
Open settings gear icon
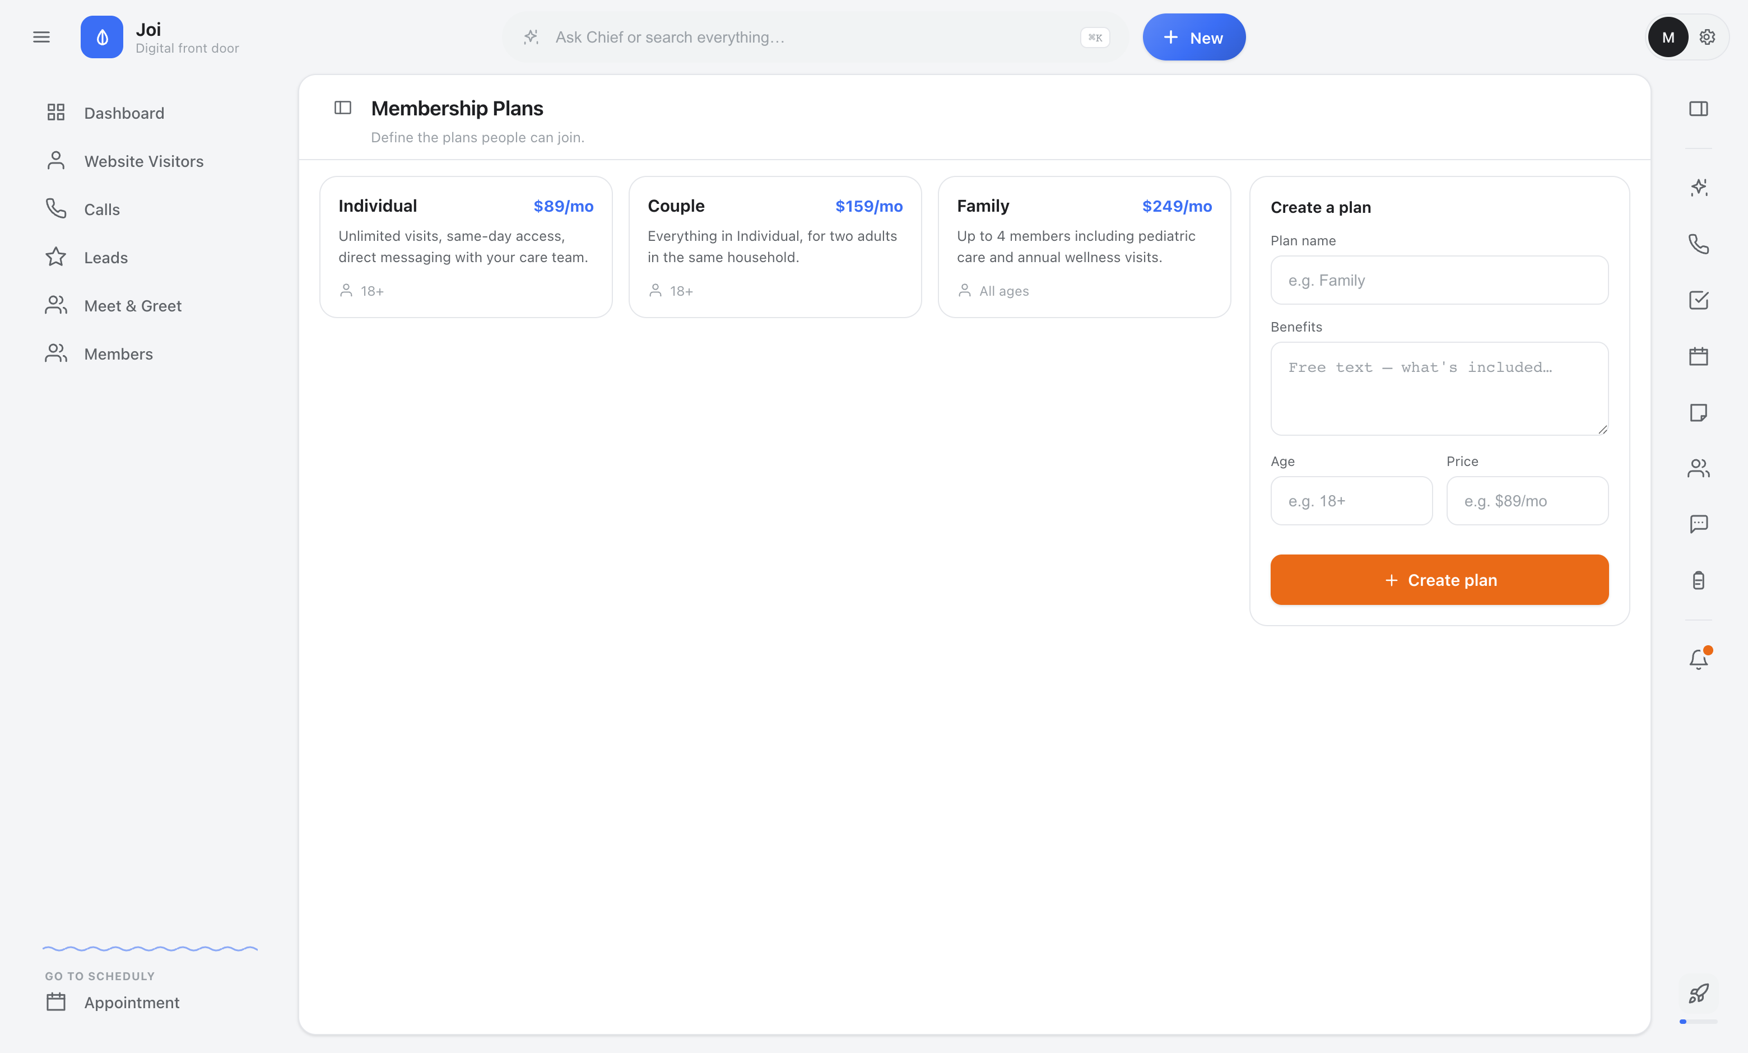pos(1707,37)
